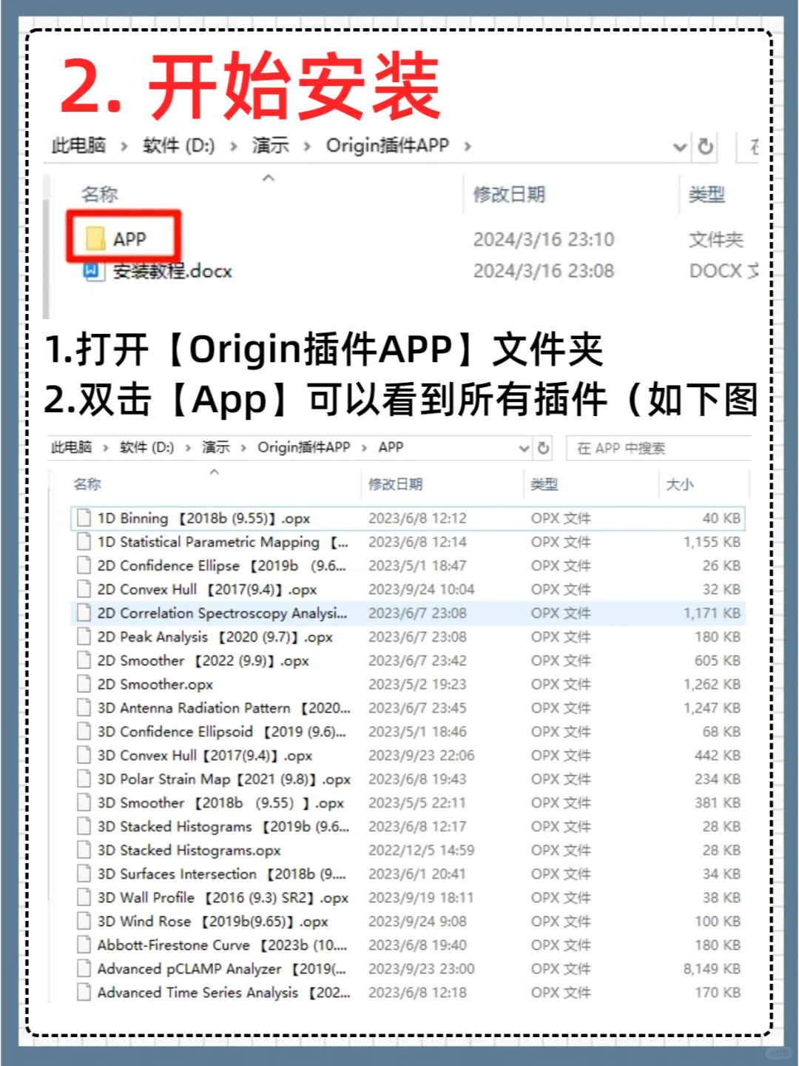Select the 1D Binning OPX file icon
799x1066 pixels.
click(83, 518)
